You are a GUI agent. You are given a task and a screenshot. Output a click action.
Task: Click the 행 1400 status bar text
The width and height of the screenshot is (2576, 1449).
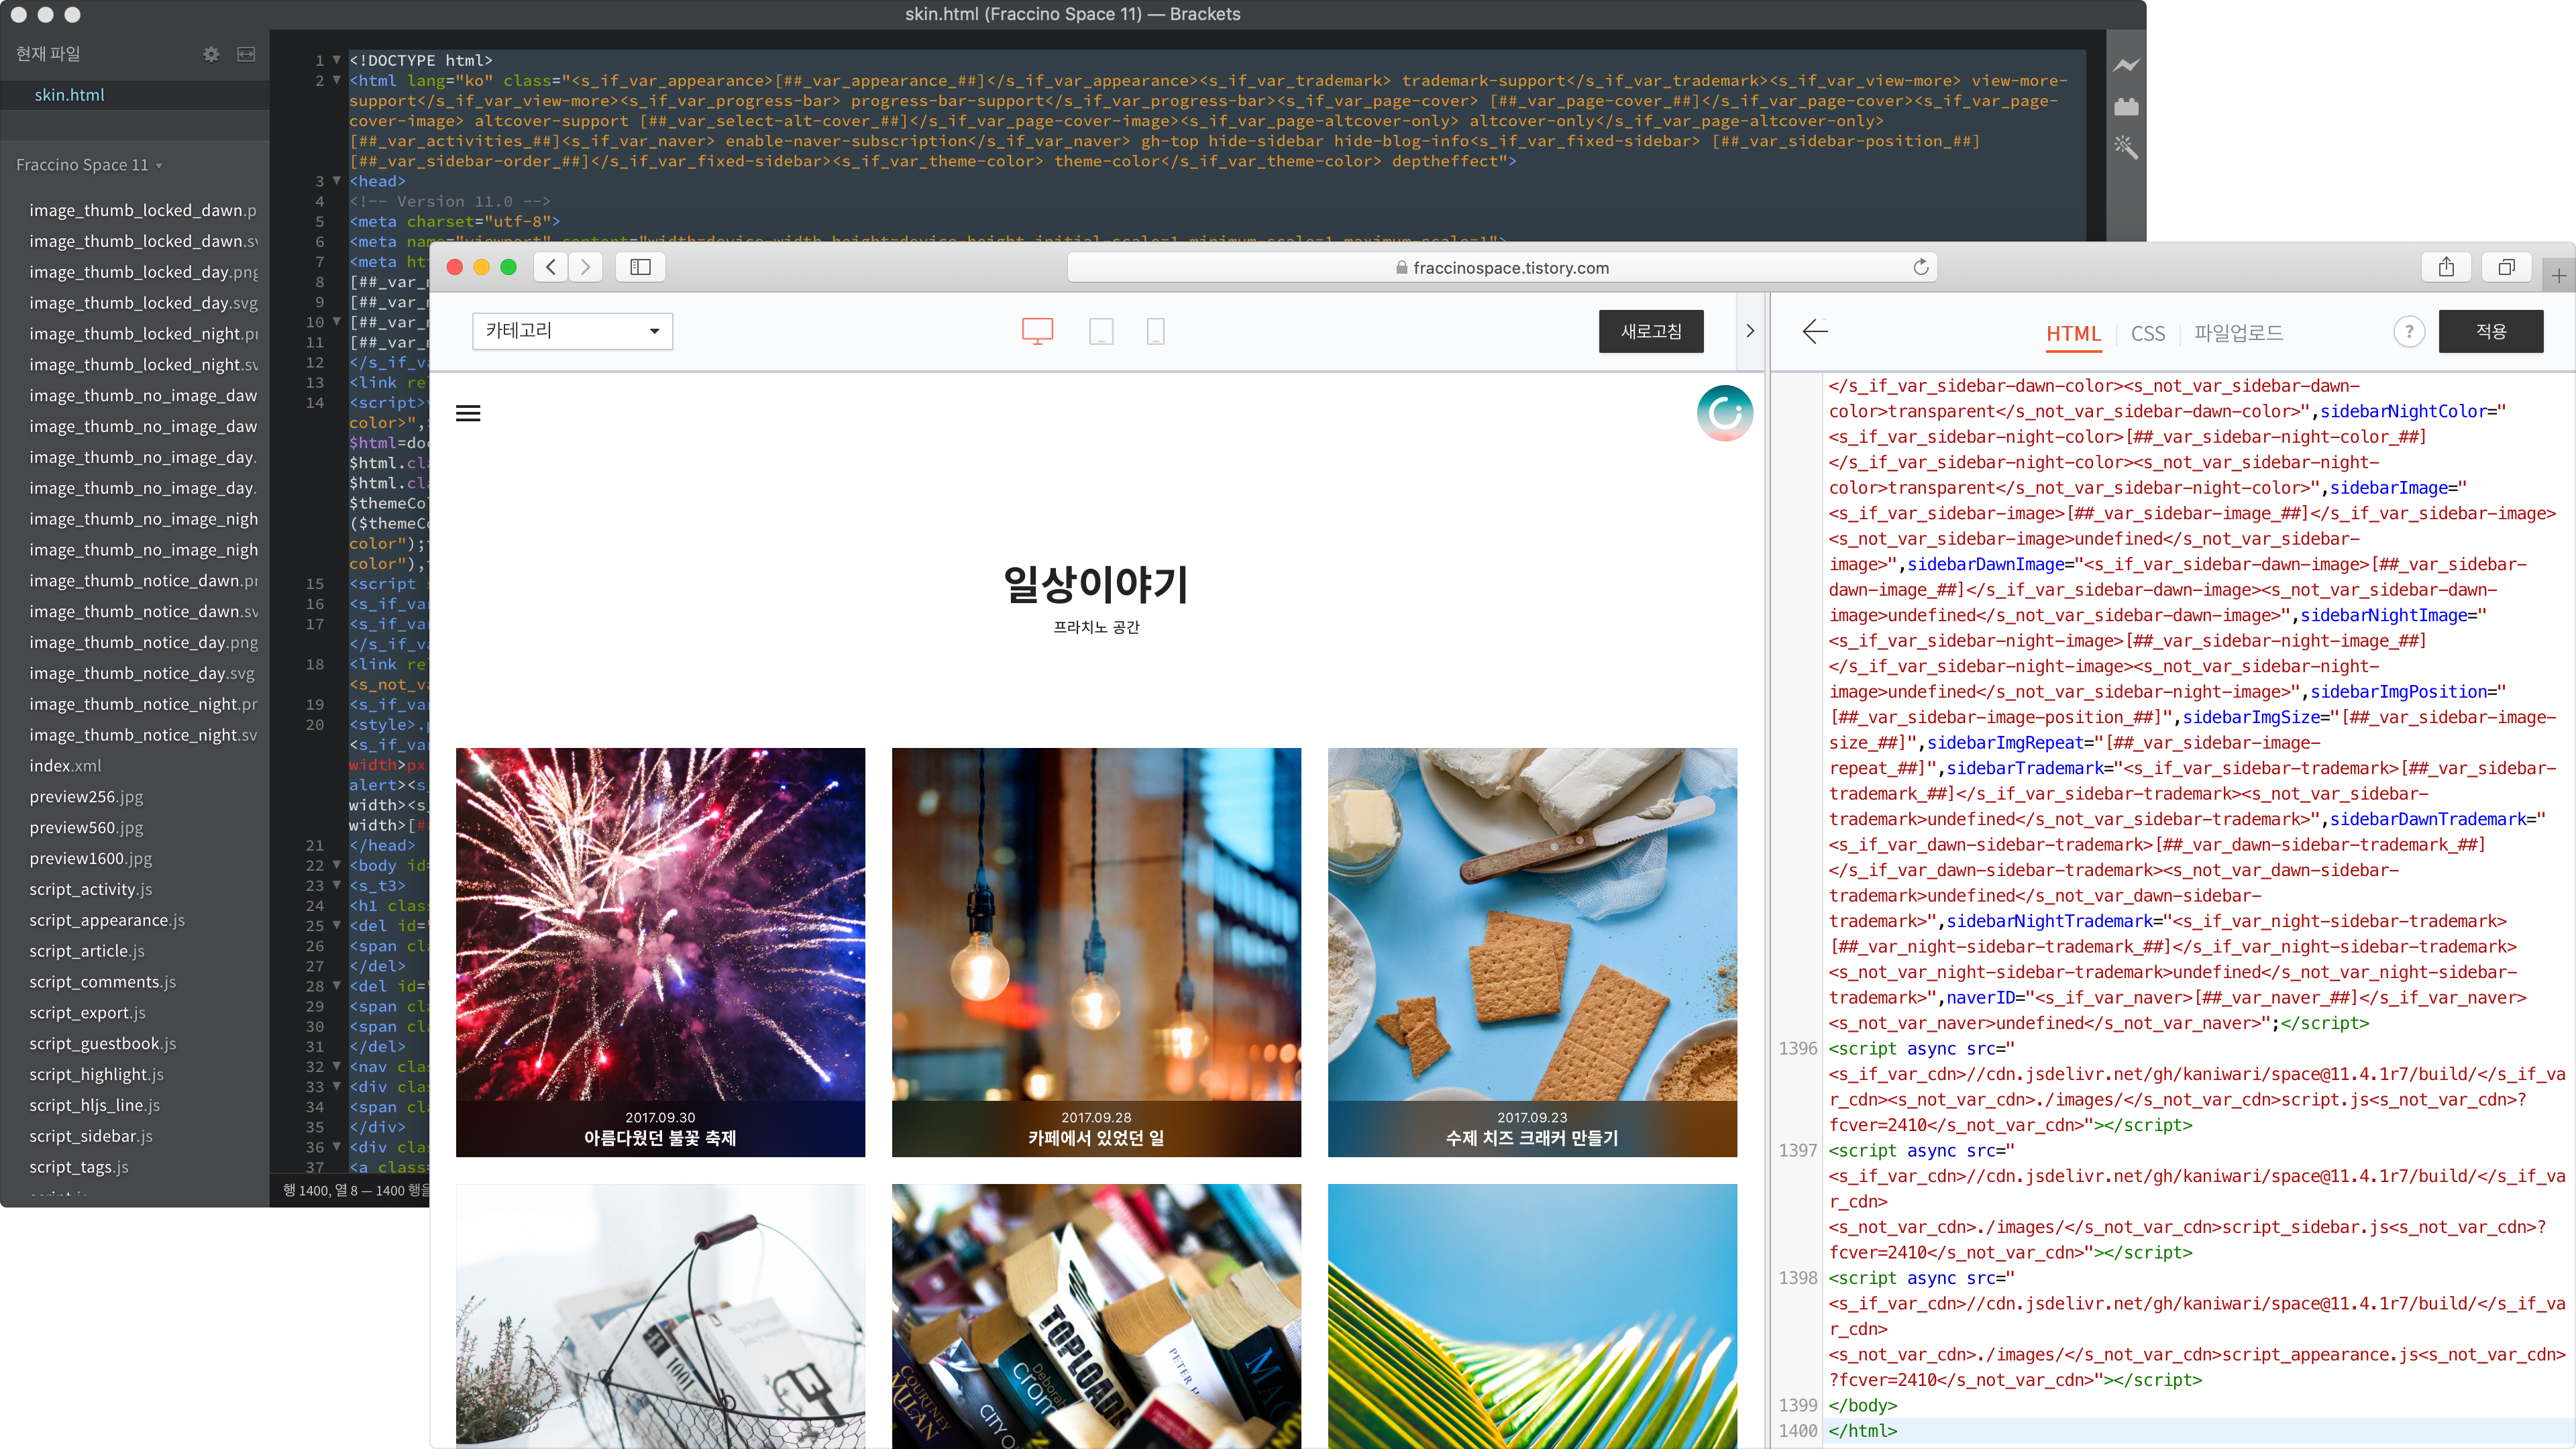coord(355,1190)
